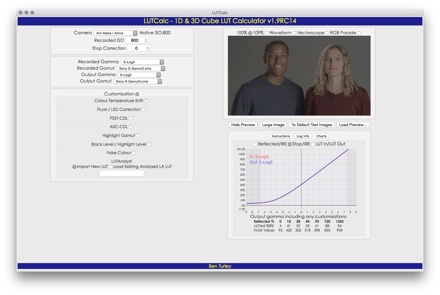
Task: Click the 'Ben Turley' footer text
Action: [220, 266]
